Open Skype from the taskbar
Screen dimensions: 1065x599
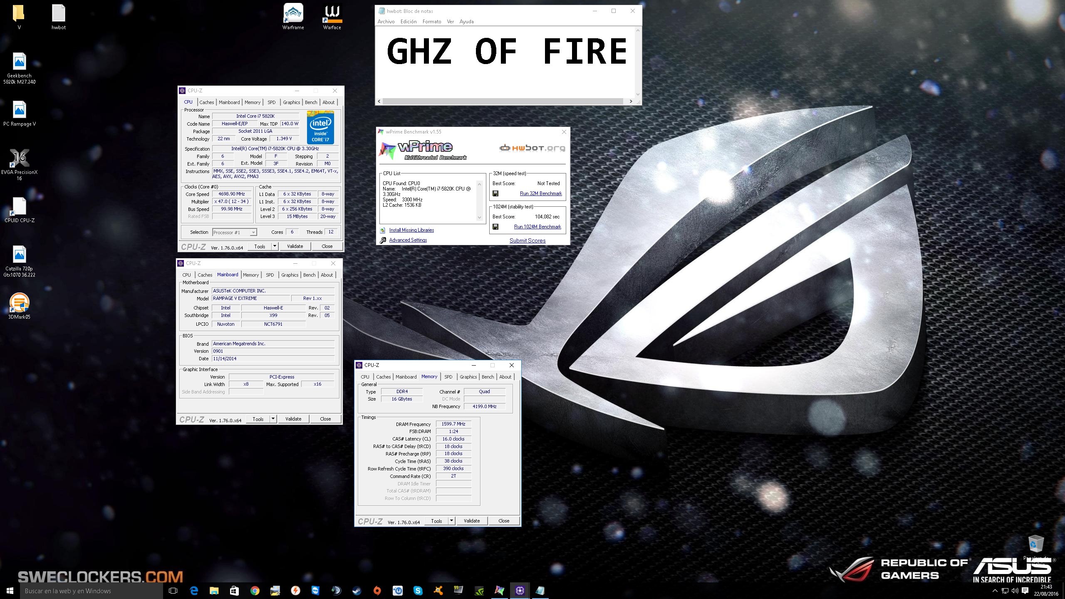tap(418, 591)
